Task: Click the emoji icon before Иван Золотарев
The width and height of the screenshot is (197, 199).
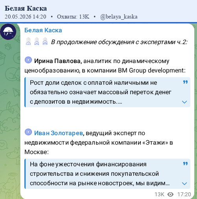Action: point(28,132)
